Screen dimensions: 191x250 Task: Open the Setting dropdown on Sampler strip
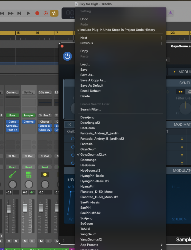point(29,92)
